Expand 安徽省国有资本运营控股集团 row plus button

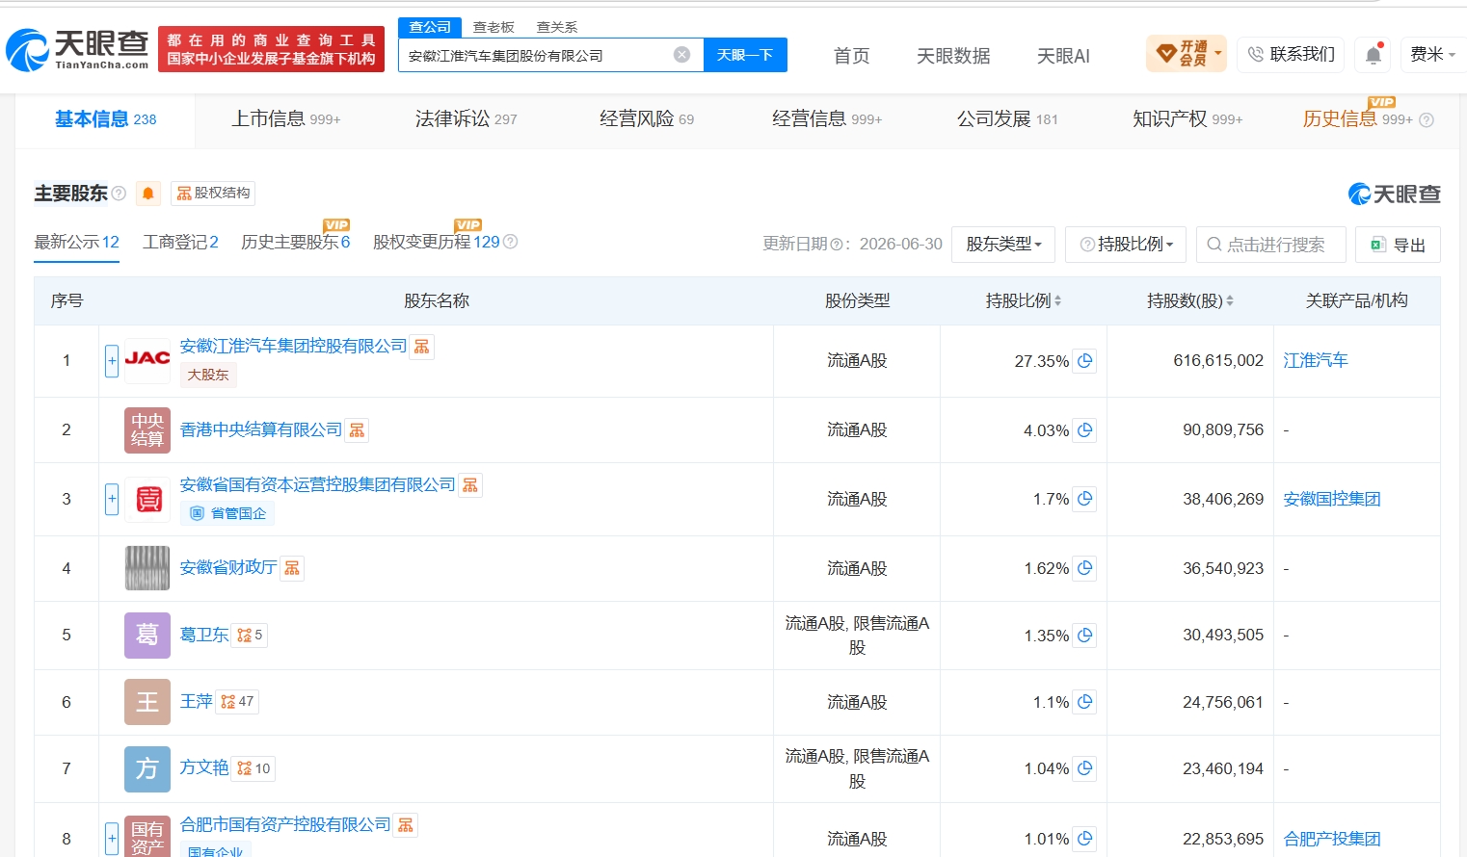click(112, 499)
